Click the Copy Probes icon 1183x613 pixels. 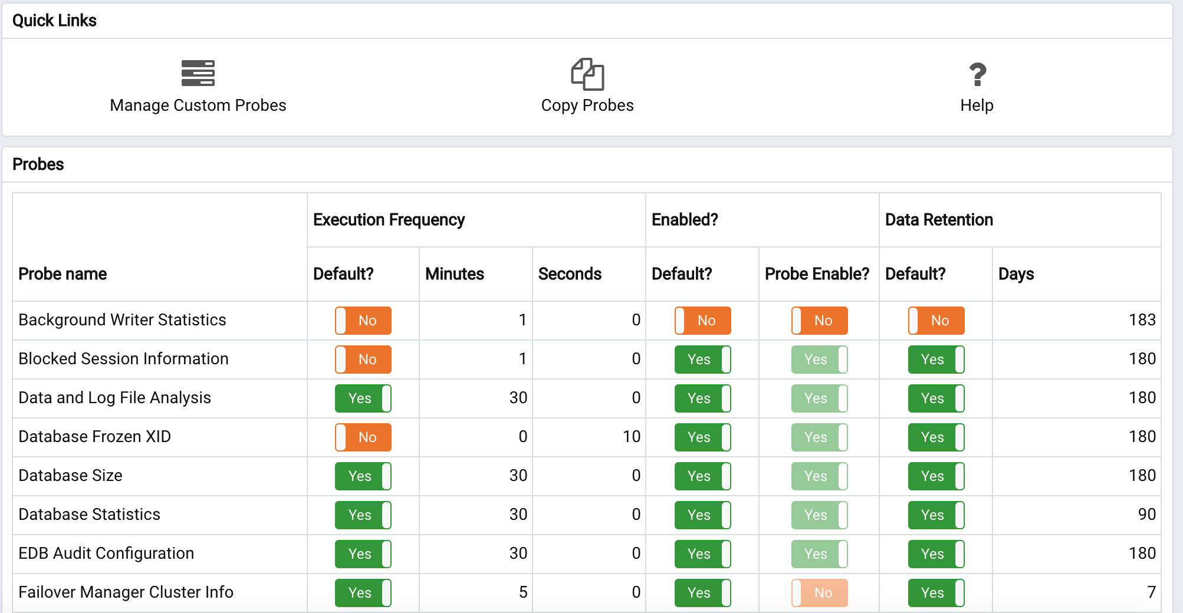(587, 74)
